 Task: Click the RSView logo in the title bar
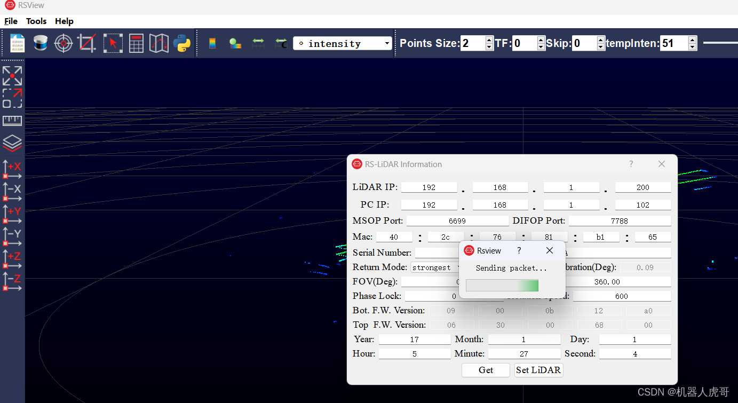[10, 5]
